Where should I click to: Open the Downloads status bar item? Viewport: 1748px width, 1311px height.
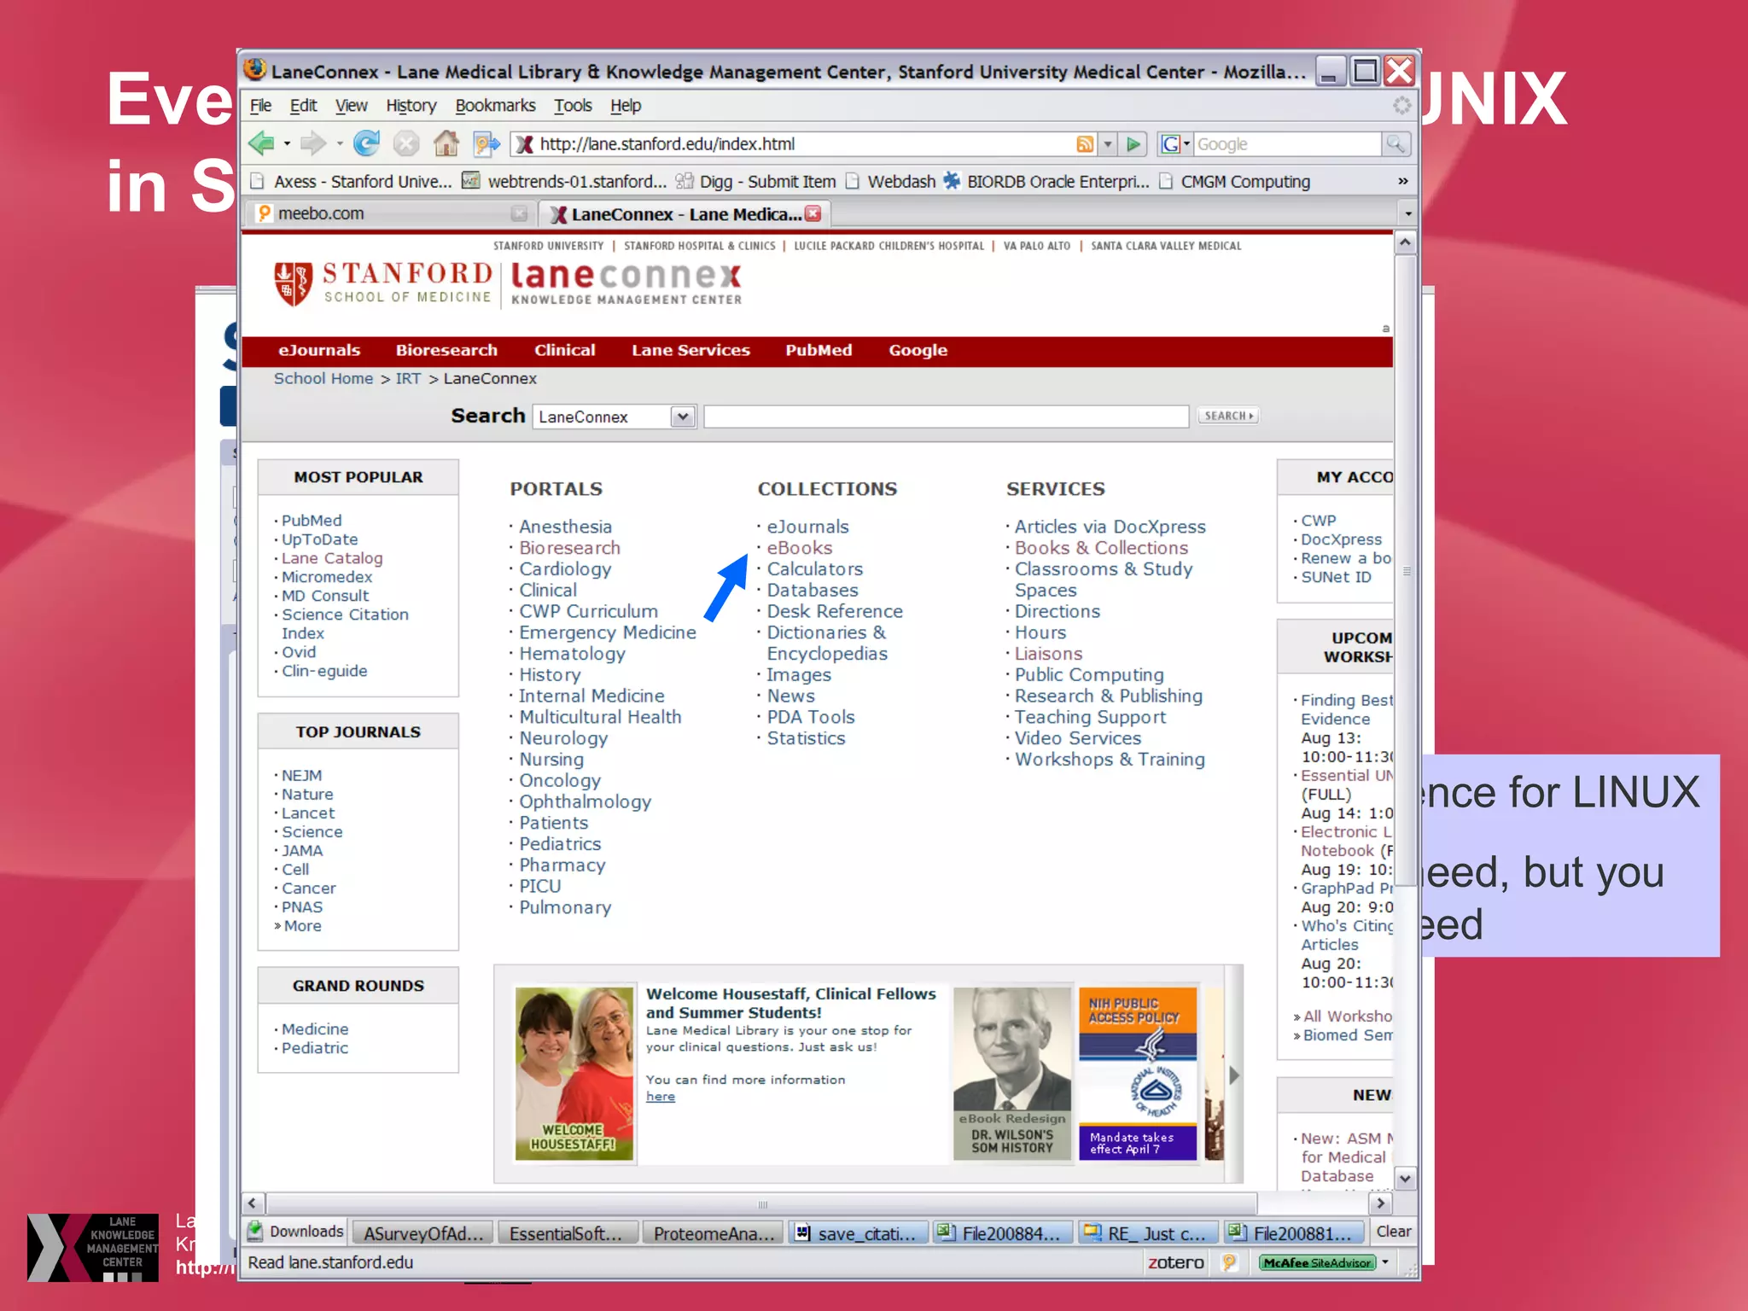[x=295, y=1232]
